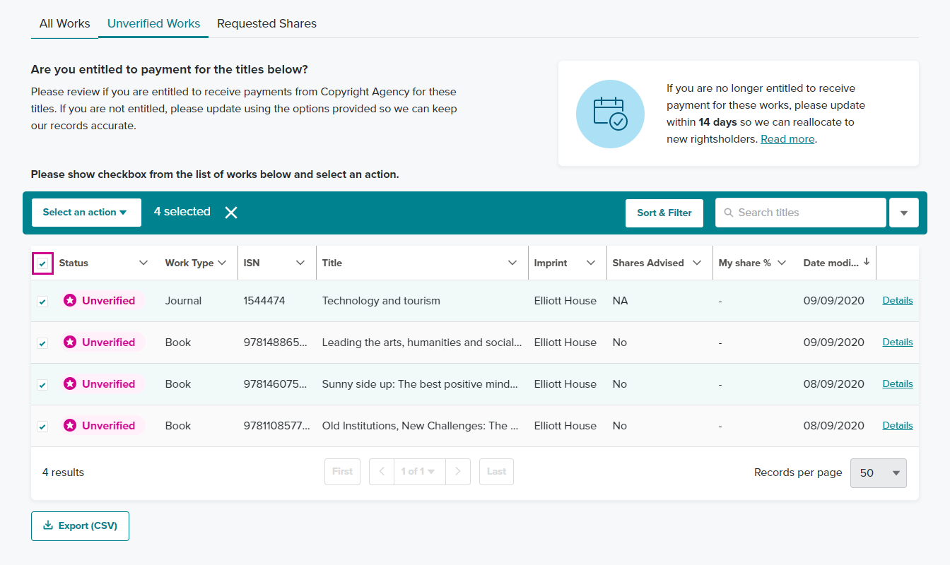Image resolution: width=950 pixels, height=565 pixels.
Task: Click Journal work type cell
Action: (183, 301)
